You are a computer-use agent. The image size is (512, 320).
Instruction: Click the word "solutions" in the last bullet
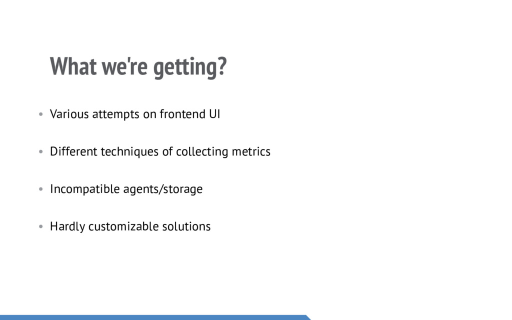click(186, 226)
